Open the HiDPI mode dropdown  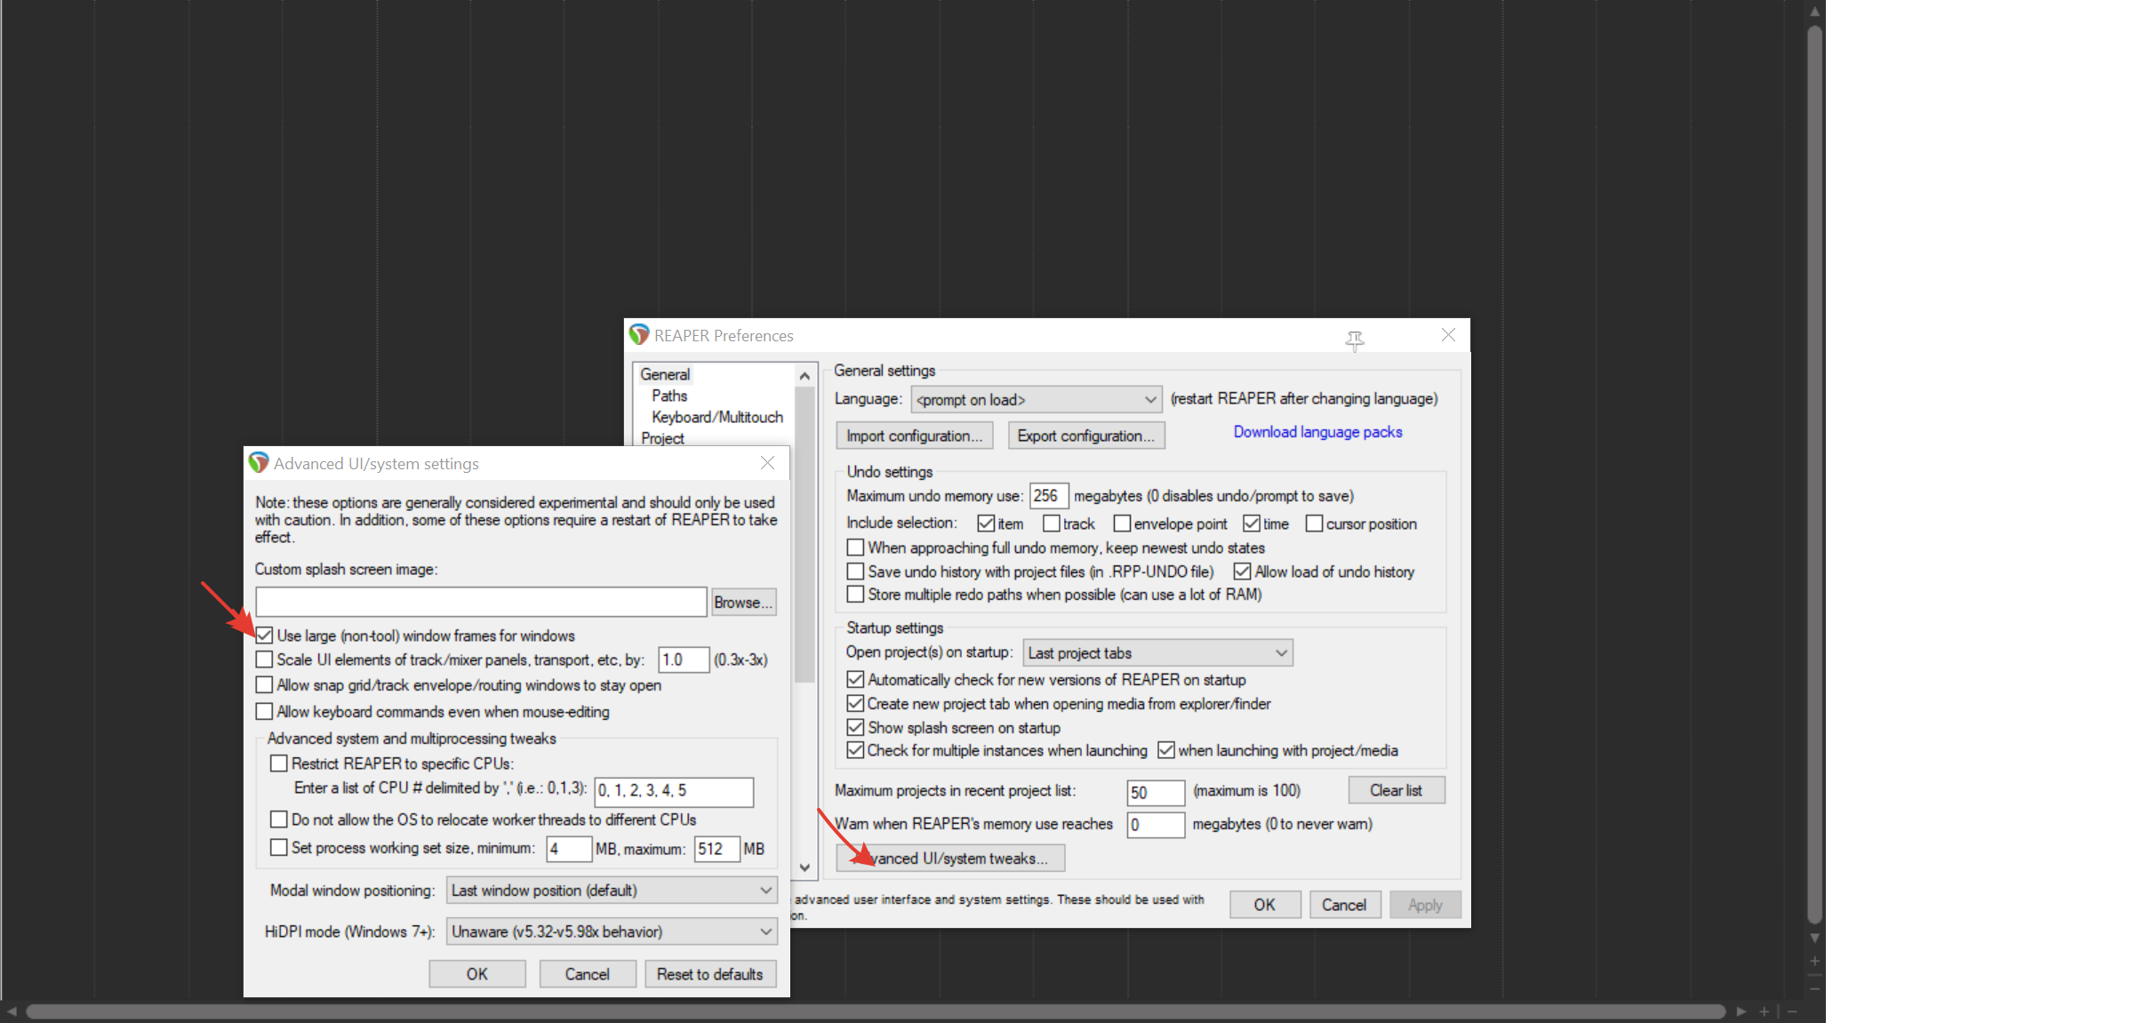(612, 931)
